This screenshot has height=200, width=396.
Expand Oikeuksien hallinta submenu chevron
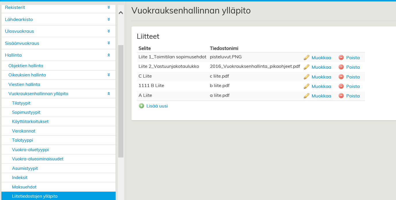[x=109, y=75]
